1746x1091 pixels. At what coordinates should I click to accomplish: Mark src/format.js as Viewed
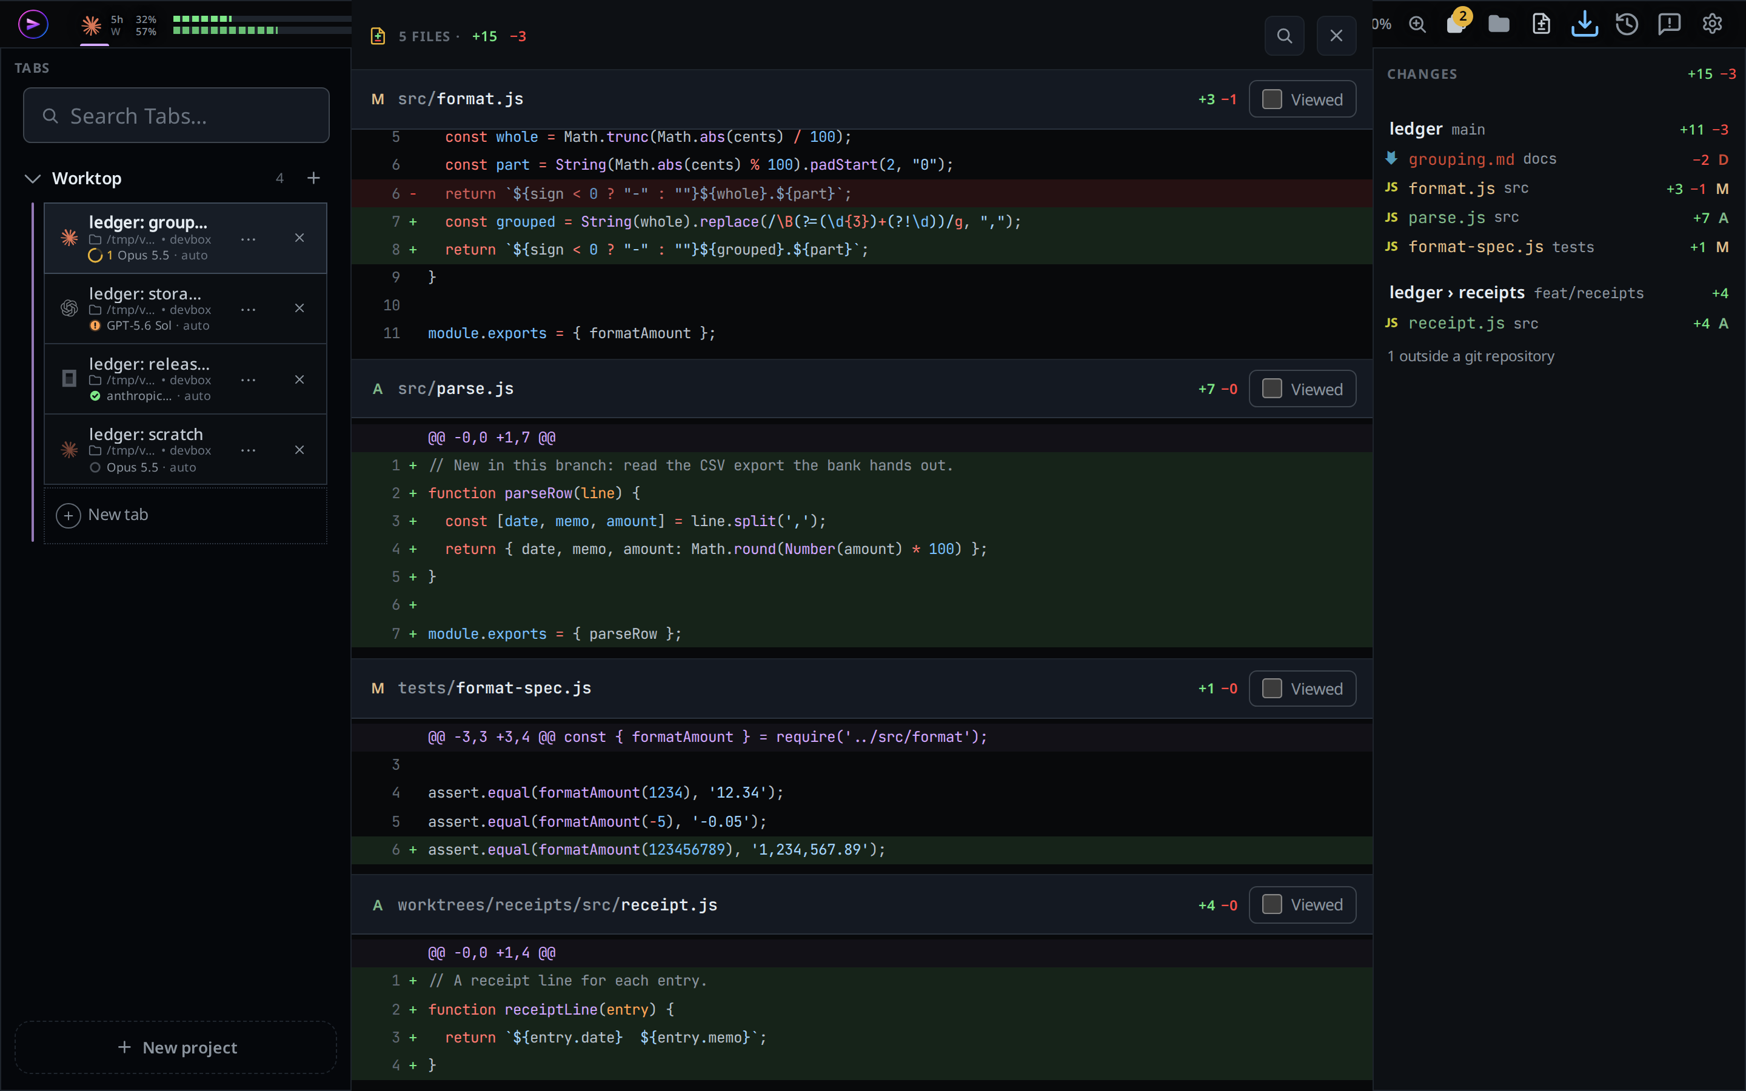(x=1302, y=99)
